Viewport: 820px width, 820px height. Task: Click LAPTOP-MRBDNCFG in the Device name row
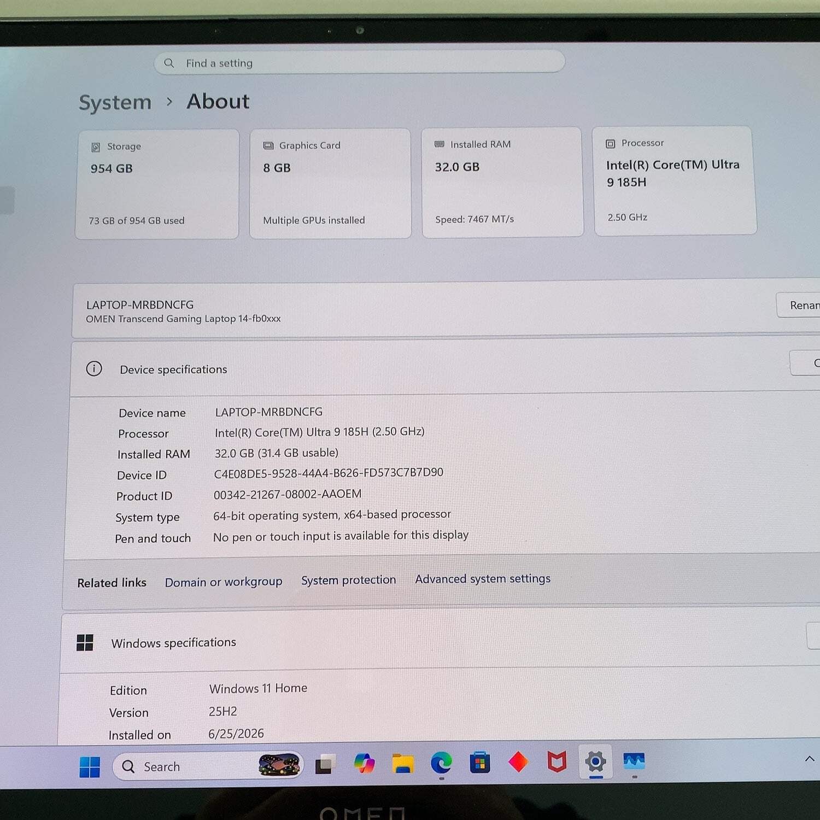pos(268,412)
